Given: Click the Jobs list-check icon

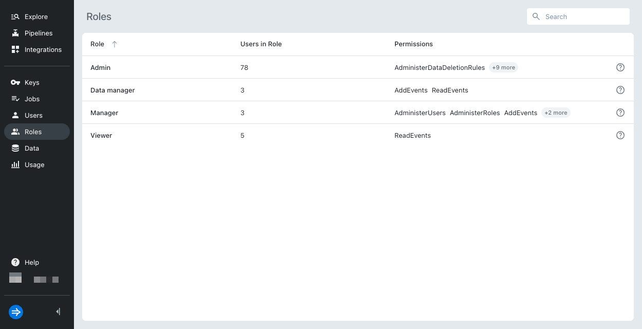Looking at the screenshot, I should pyautogui.click(x=15, y=99).
